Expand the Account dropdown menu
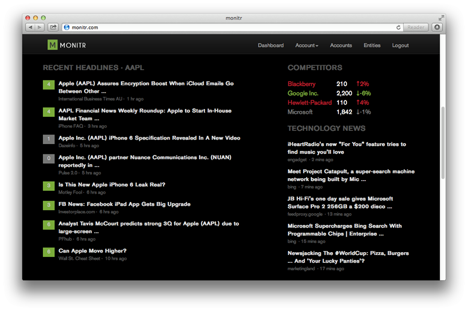 coord(307,45)
